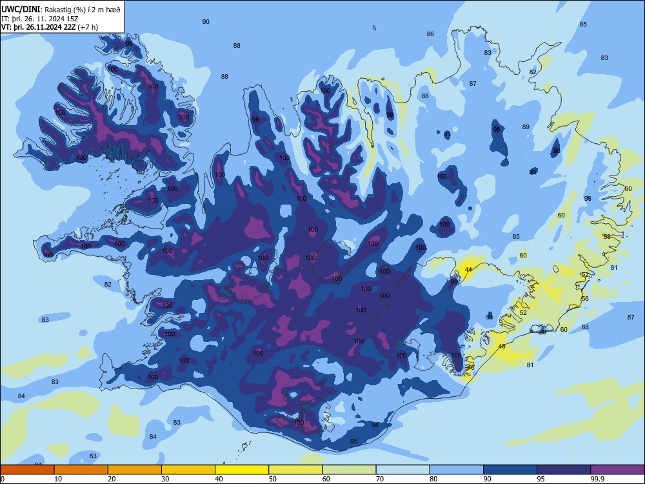Screen dimensions: 645x484
Task: Click the humidity value 93 in northeast
Action: point(447,134)
